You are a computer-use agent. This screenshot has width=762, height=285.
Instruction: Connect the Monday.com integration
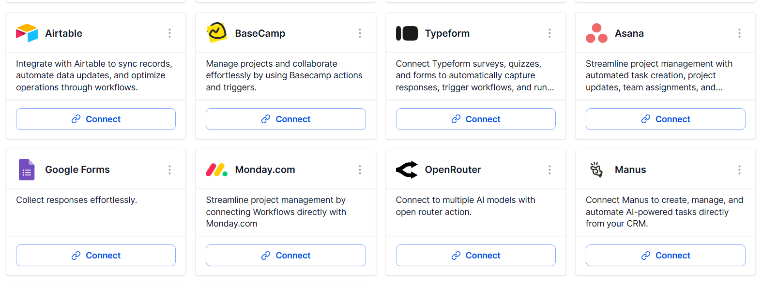(x=286, y=255)
